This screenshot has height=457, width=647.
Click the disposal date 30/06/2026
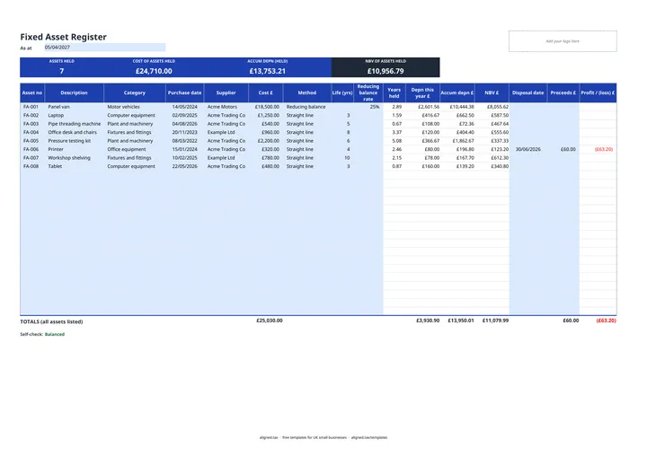point(528,149)
